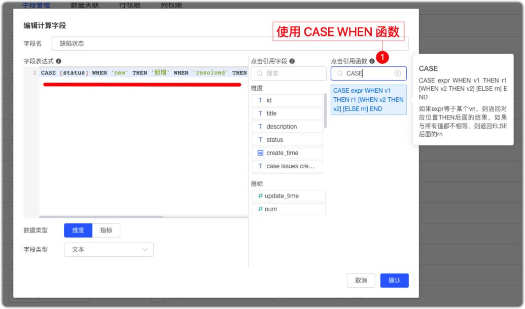Insert the CASE expr WHEN function template
Screen dimensions: 525x309
coord(369,100)
